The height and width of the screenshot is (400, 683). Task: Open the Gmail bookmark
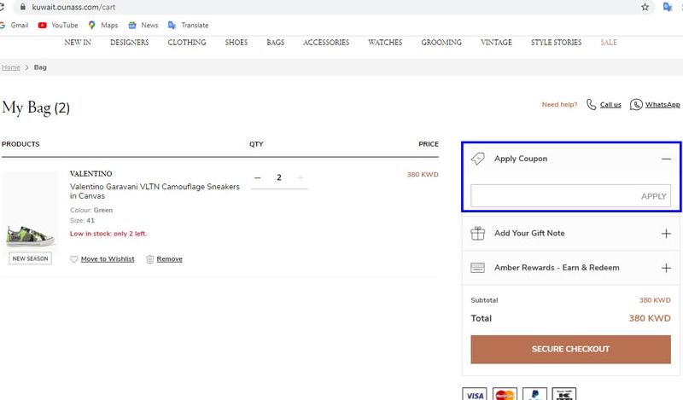click(x=15, y=26)
